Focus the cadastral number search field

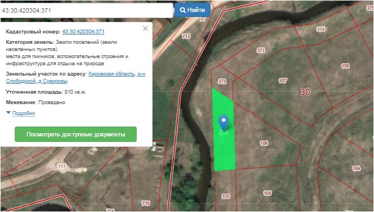(x=86, y=10)
